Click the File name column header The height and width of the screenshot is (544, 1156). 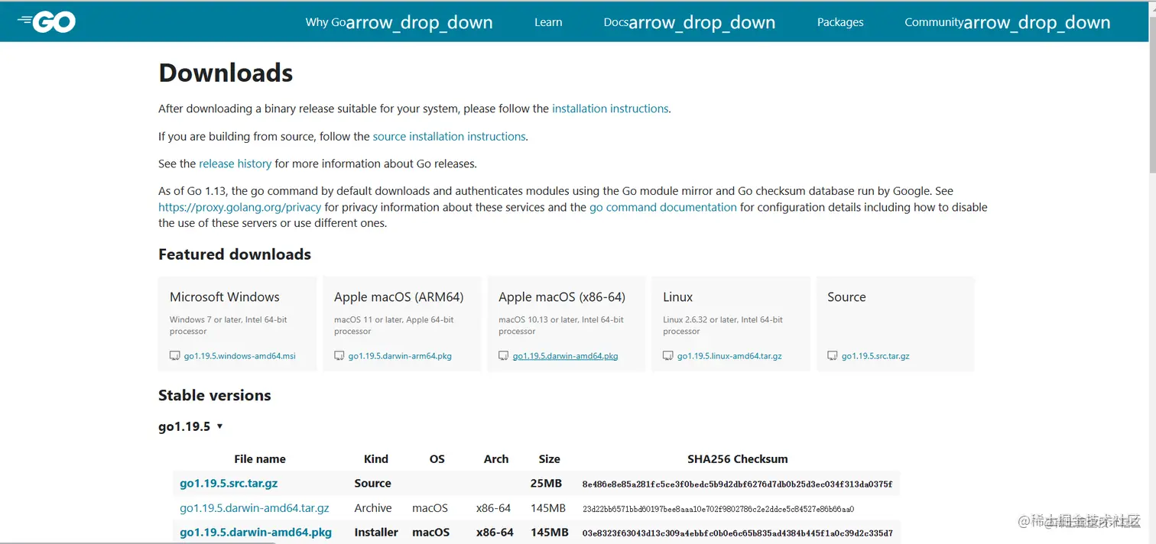pyautogui.click(x=260, y=459)
